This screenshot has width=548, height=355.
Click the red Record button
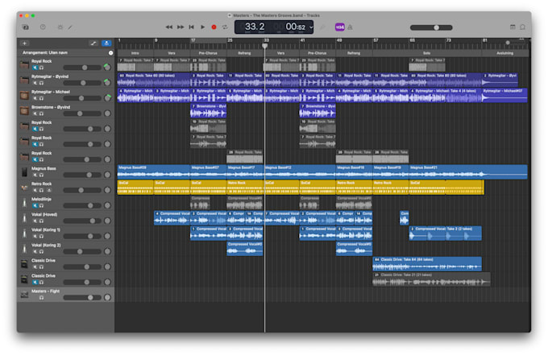(214, 27)
